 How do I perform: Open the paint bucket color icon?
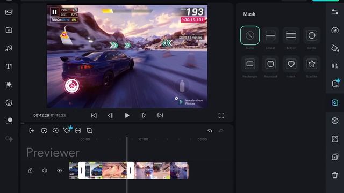coord(335,48)
